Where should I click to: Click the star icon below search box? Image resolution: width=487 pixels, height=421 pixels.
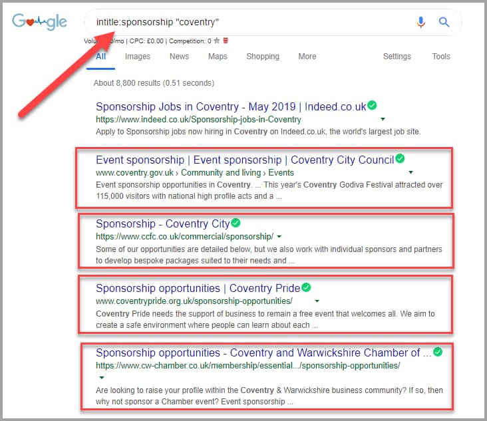tap(216, 41)
